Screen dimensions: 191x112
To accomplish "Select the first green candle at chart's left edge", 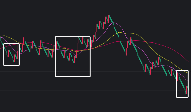I will pyautogui.click(x=1, y=39).
